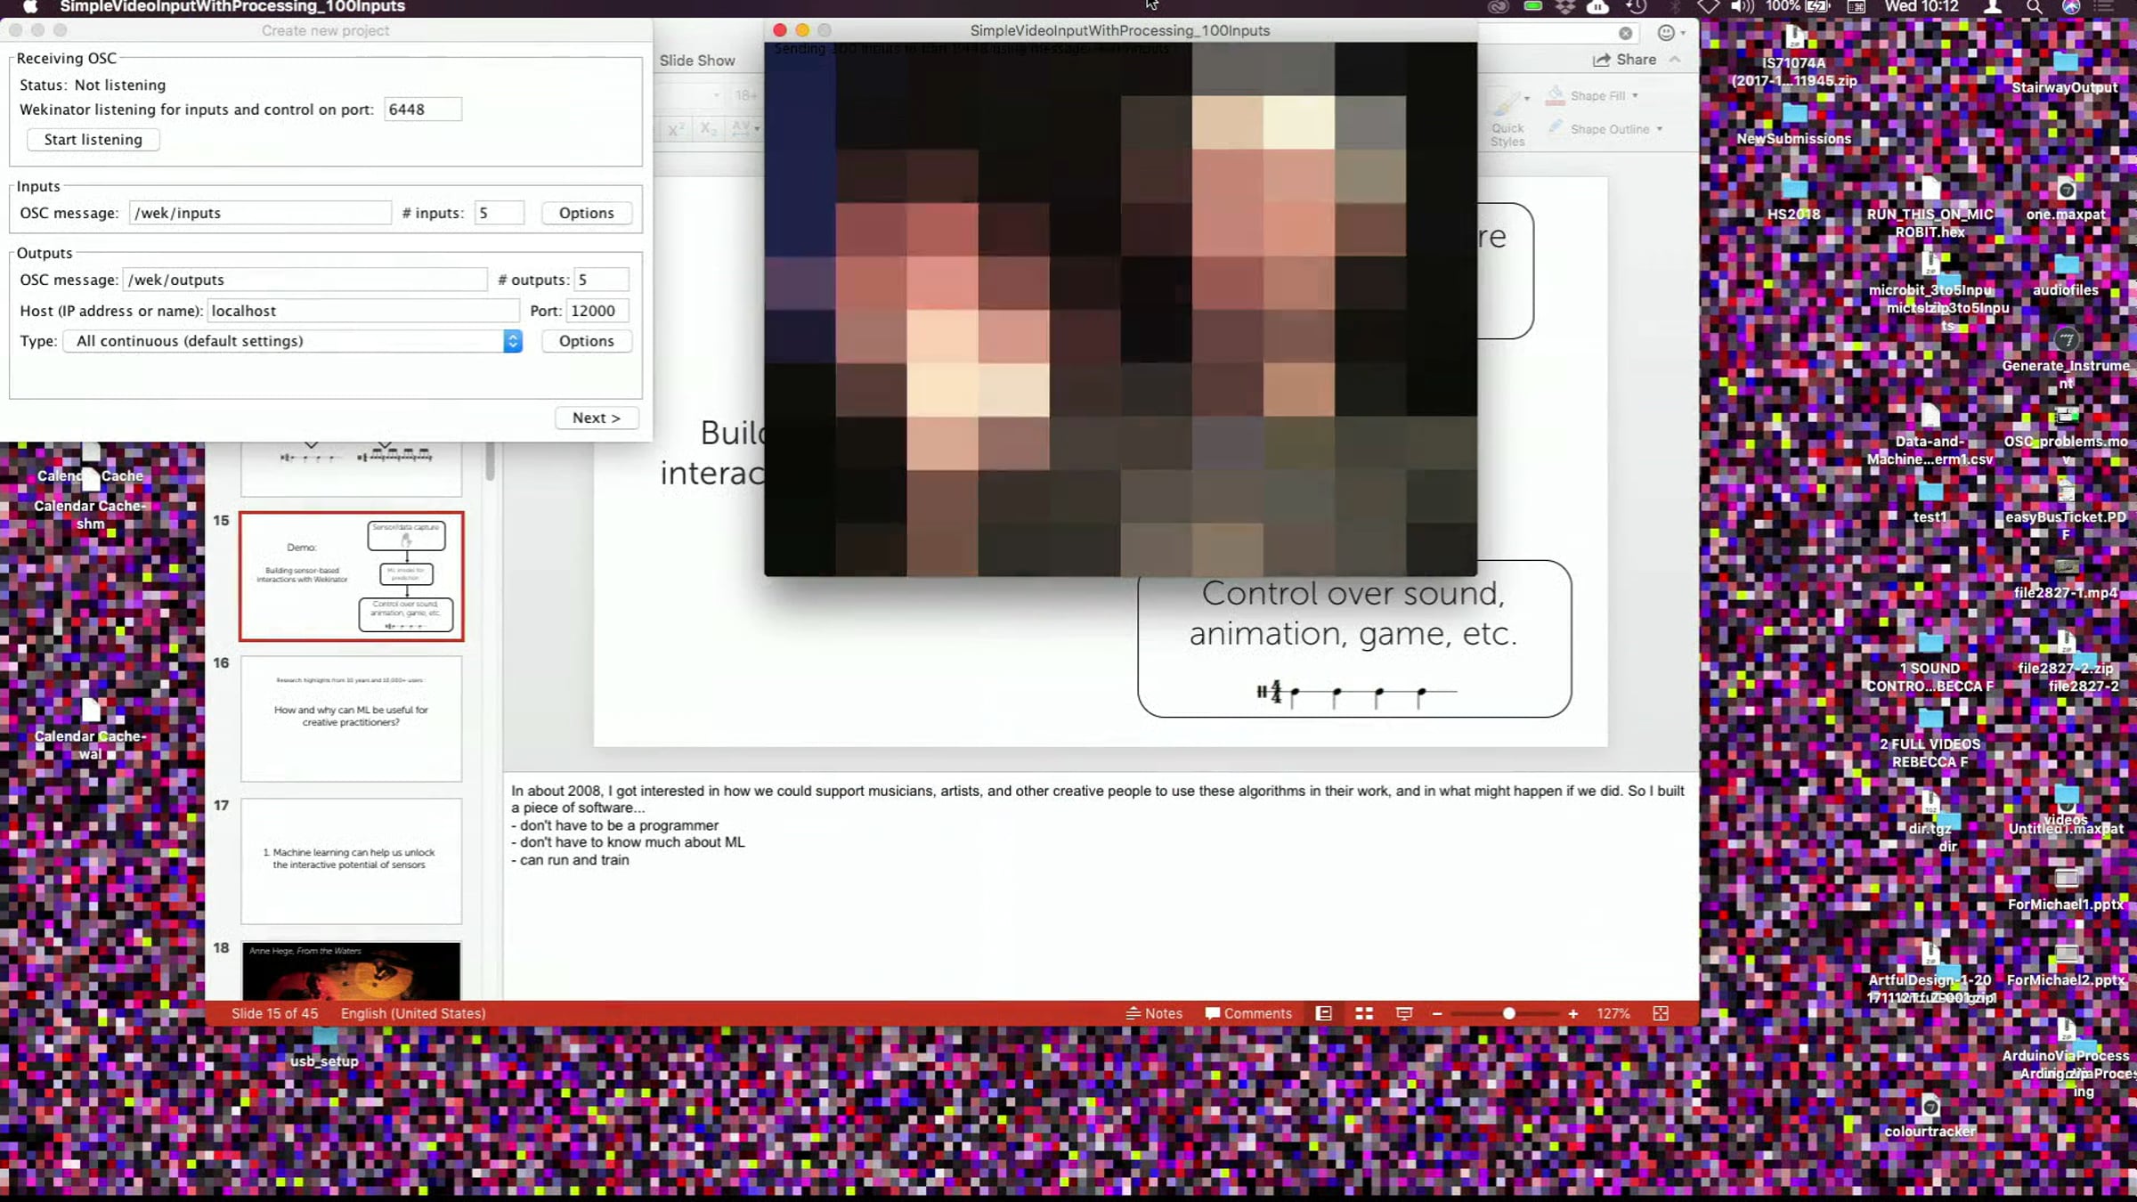Select slide 18 thumbnail in the slide panel
2137x1202 pixels.
tap(352, 971)
